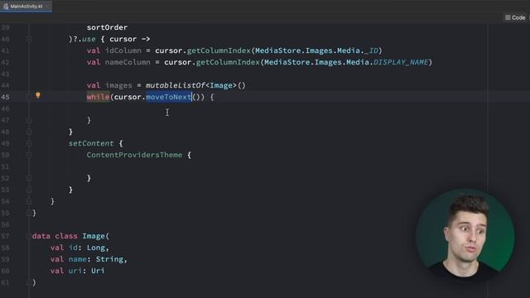Click the setContent function name
This screenshot has width=530, height=298.
(x=91, y=143)
